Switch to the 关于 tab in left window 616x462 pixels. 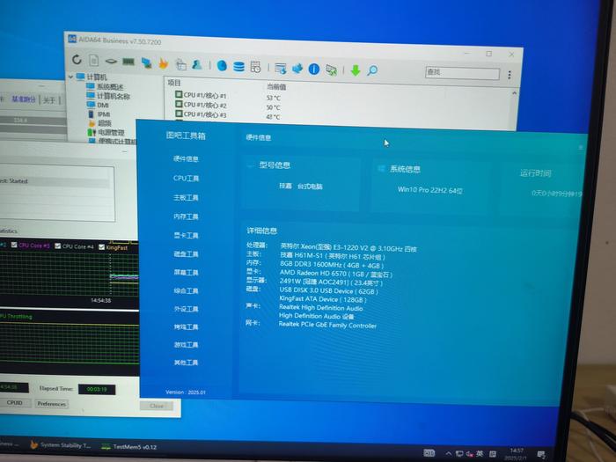pos(49,100)
